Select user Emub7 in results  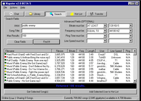[102, 54]
